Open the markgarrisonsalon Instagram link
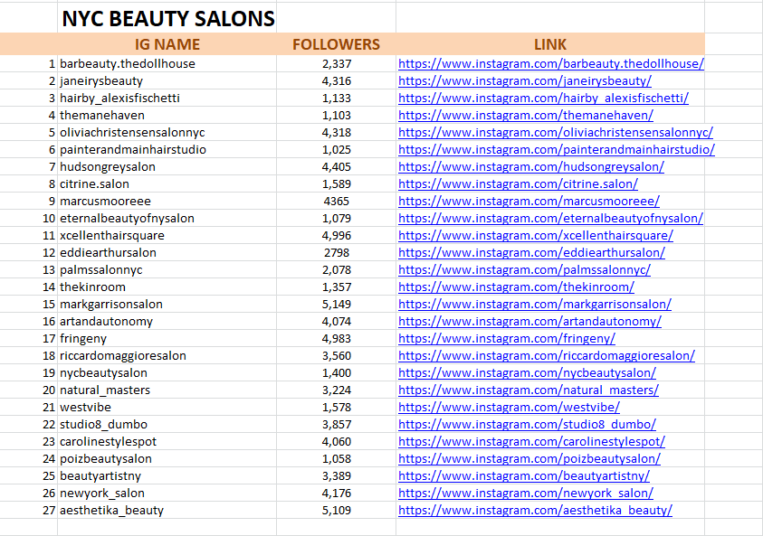 point(535,305)
